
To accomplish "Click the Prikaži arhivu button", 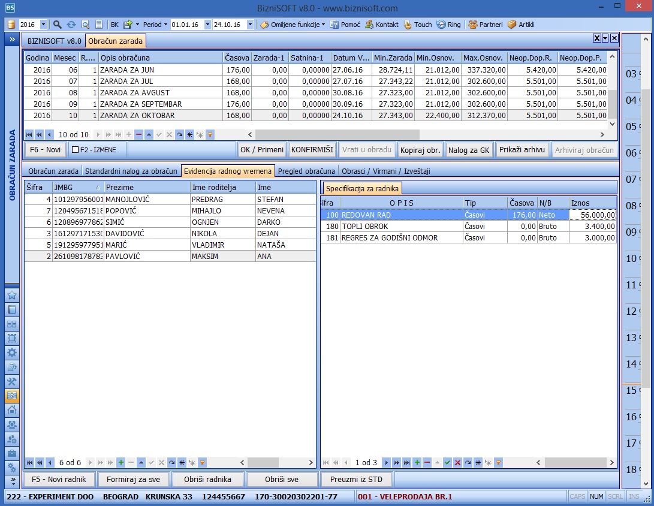I will (x=522, y=150).
